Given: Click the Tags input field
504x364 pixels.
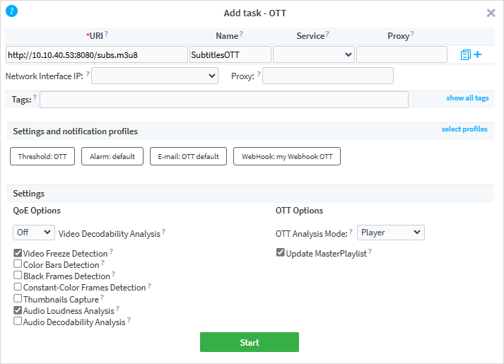Looking at the screenshot, I should pos(223,100).
